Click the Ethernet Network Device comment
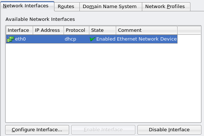 [147, 39]
